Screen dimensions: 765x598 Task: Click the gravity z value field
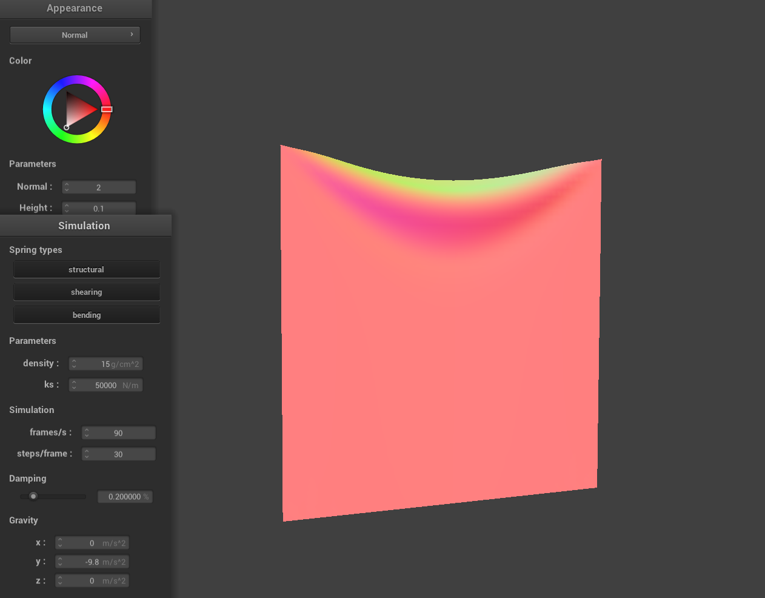pos(92,581)
